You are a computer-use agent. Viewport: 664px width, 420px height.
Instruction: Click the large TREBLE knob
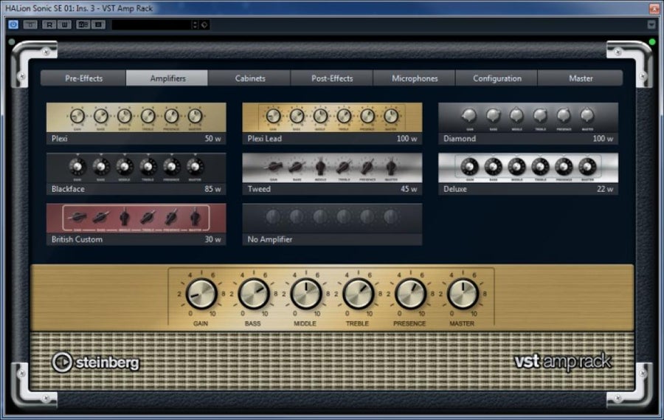tap(358, 294)
